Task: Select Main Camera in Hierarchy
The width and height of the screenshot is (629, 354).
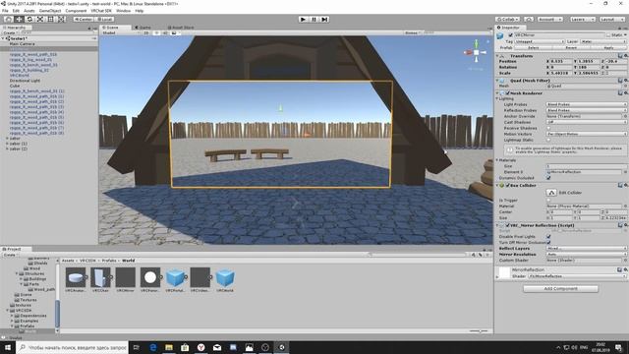Action: pyautogui.click(x=22, y=43)
